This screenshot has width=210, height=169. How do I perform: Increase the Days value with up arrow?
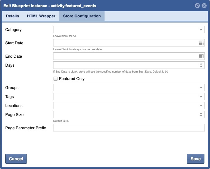click(201, 64)
